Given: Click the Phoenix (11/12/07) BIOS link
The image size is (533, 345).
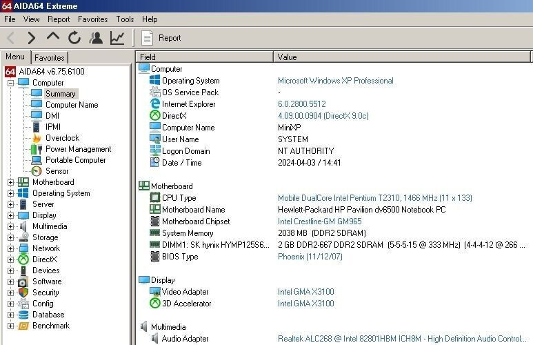Looking at the screenshot, I should coord(310,257).
